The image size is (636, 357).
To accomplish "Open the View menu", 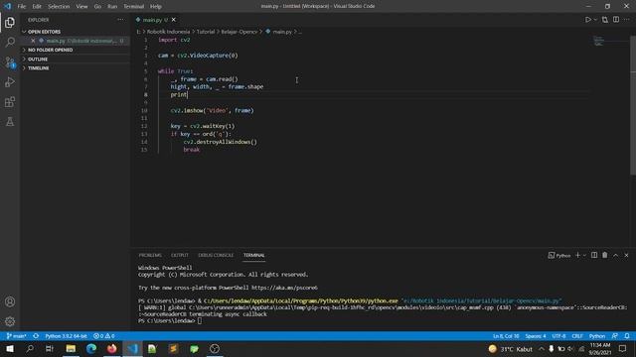I will point(81,6).
